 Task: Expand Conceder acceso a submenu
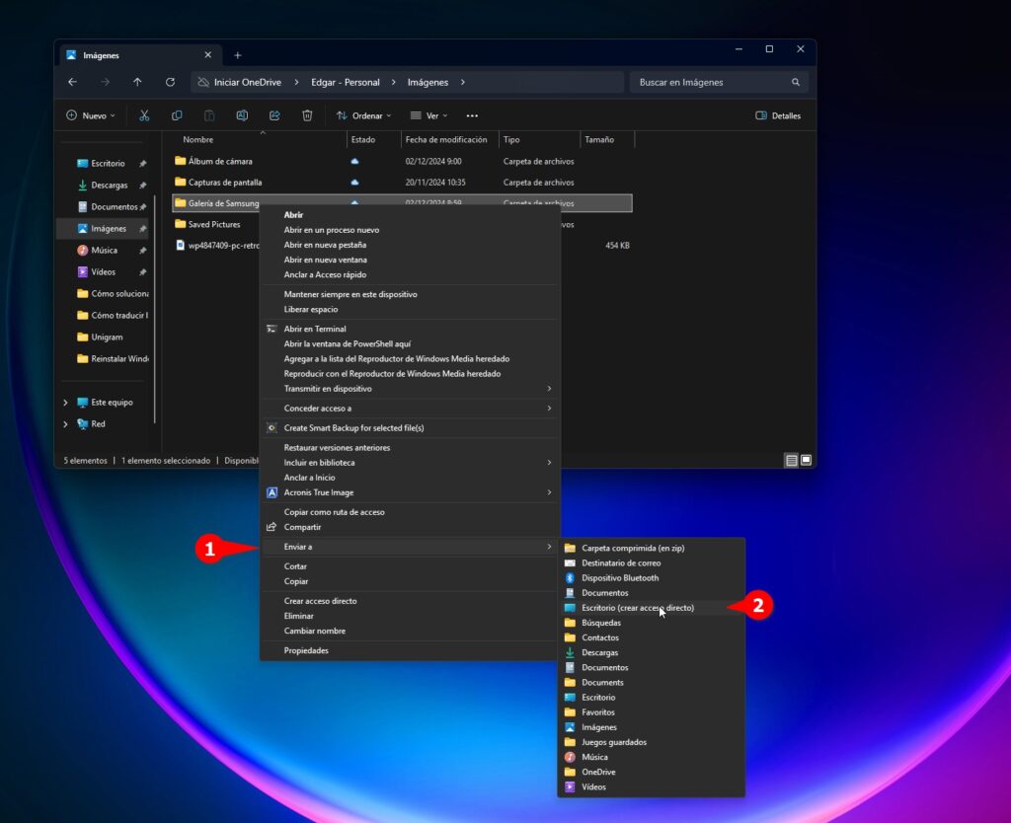(410, 408)
